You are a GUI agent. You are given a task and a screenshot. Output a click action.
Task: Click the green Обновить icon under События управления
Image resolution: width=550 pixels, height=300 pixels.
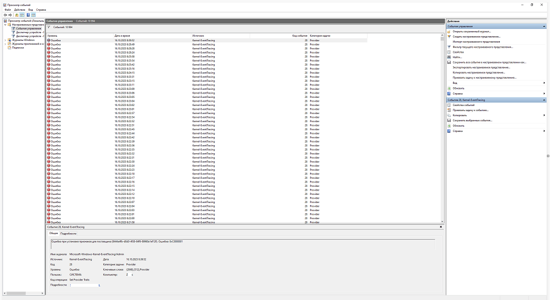[449, 88]
